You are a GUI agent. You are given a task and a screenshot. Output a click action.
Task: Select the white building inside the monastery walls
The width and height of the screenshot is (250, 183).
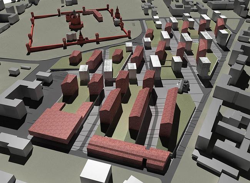[71, 36]
